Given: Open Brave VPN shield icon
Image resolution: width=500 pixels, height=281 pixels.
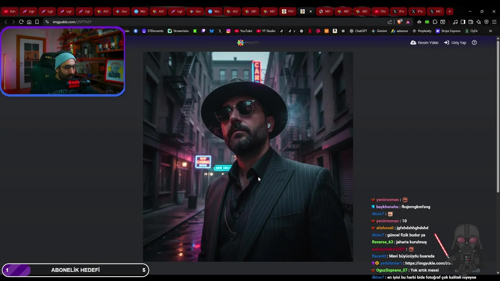Looking at the screenshot, I should click(486, 22).
